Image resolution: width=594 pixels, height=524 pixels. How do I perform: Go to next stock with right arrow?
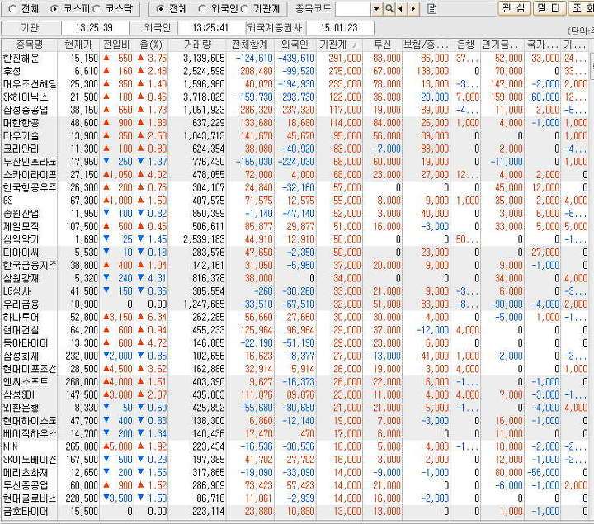point(413,9)
